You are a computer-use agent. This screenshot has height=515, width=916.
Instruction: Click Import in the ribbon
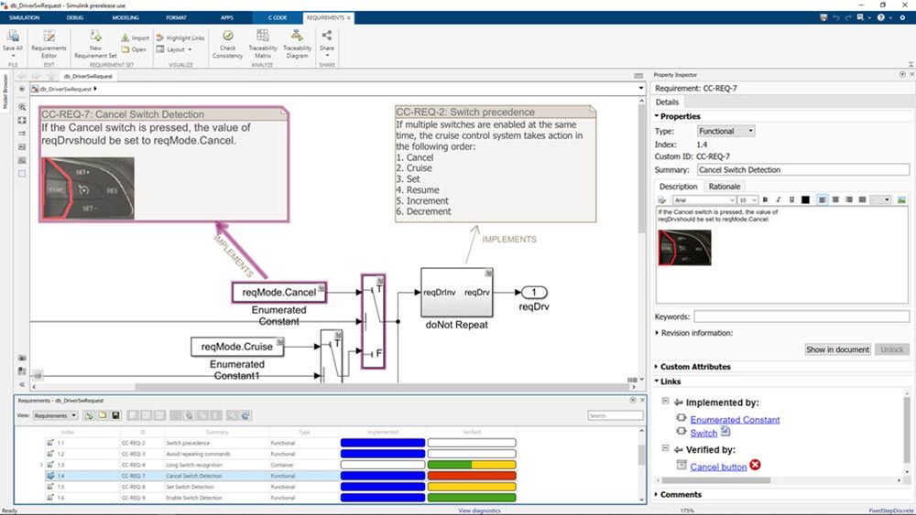pyautogui.click(x=135, y=38)
